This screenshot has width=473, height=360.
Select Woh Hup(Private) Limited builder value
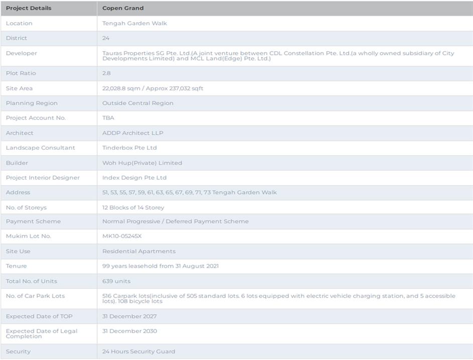(x=142, y=163)
